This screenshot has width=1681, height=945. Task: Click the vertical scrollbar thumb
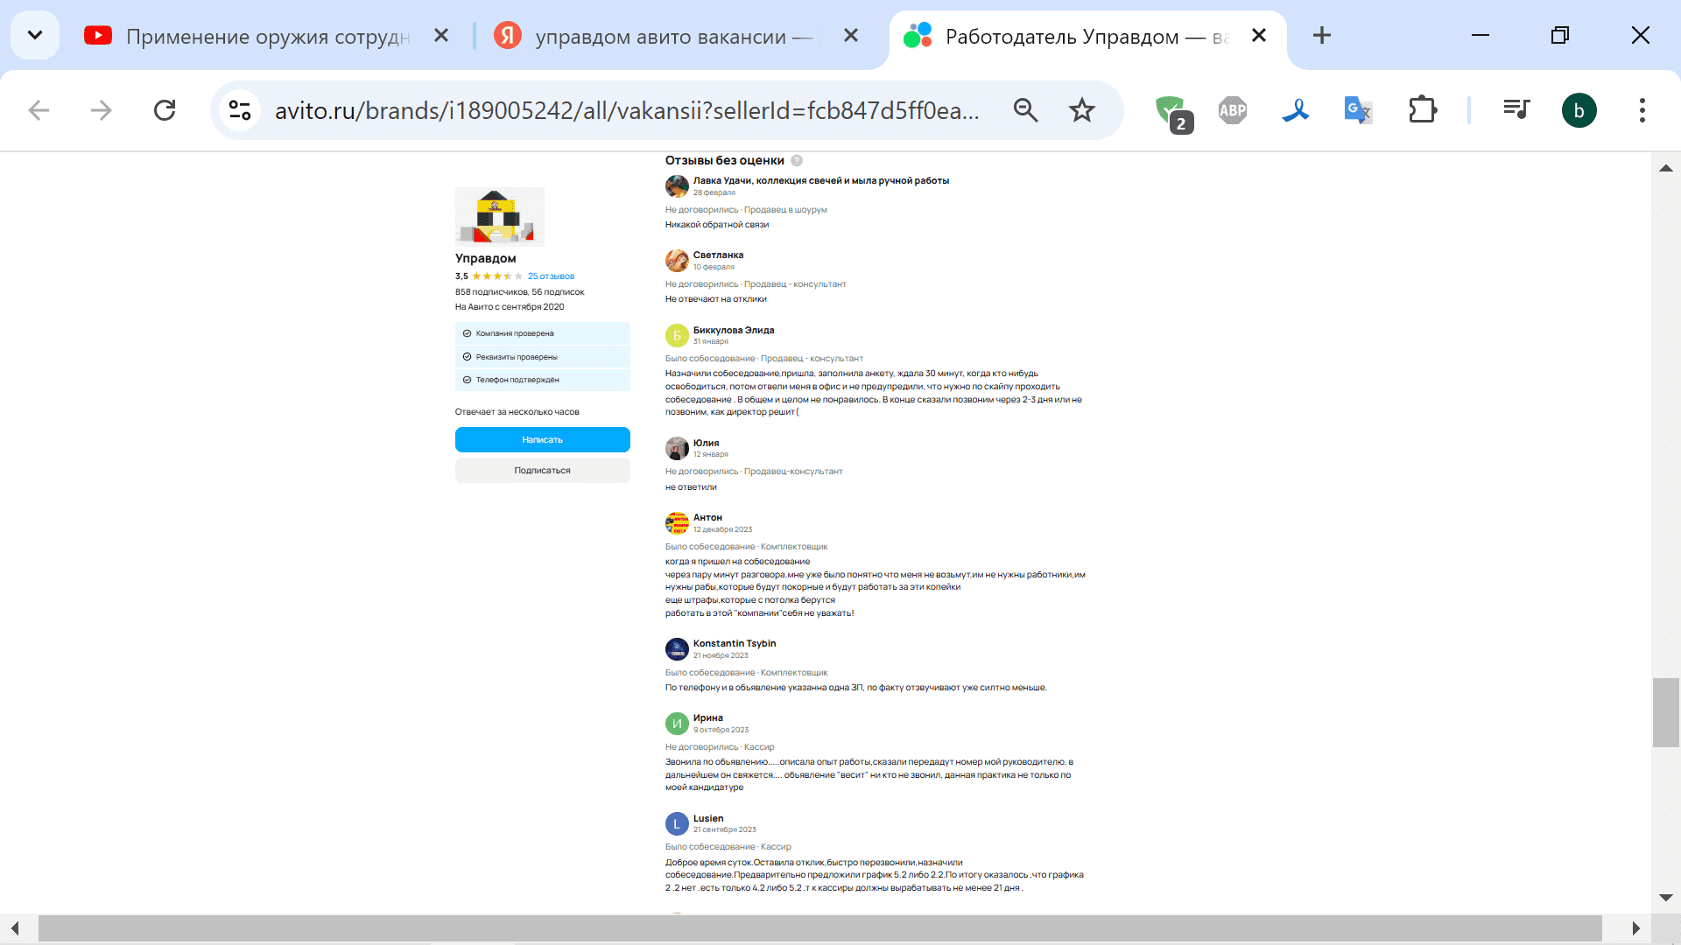click(x=1665, y=712)
